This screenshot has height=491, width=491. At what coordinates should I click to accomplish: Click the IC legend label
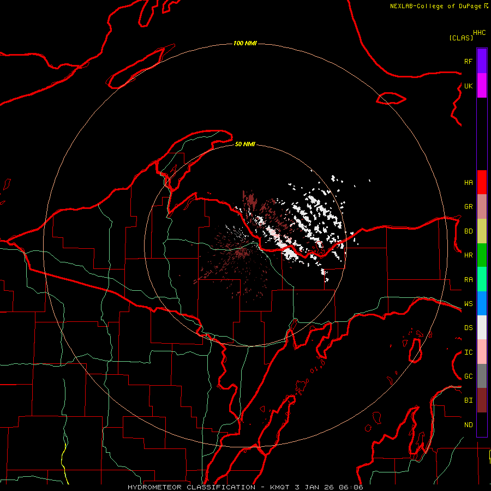(468, 352)
